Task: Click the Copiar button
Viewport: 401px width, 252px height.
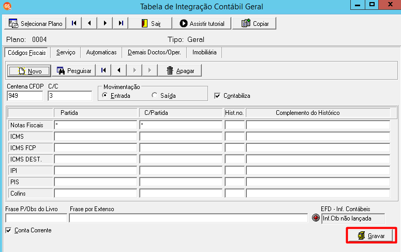Action: tap(254, 23)
